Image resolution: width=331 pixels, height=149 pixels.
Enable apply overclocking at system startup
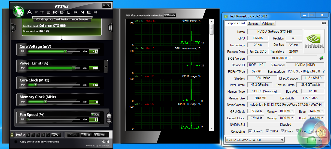[16, 142]
